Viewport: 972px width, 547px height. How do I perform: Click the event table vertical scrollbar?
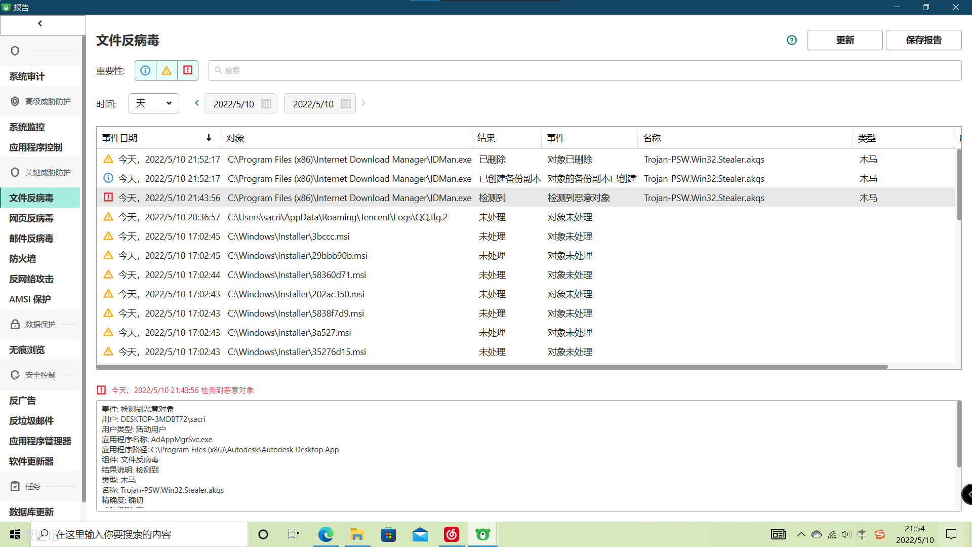[959, 185]
